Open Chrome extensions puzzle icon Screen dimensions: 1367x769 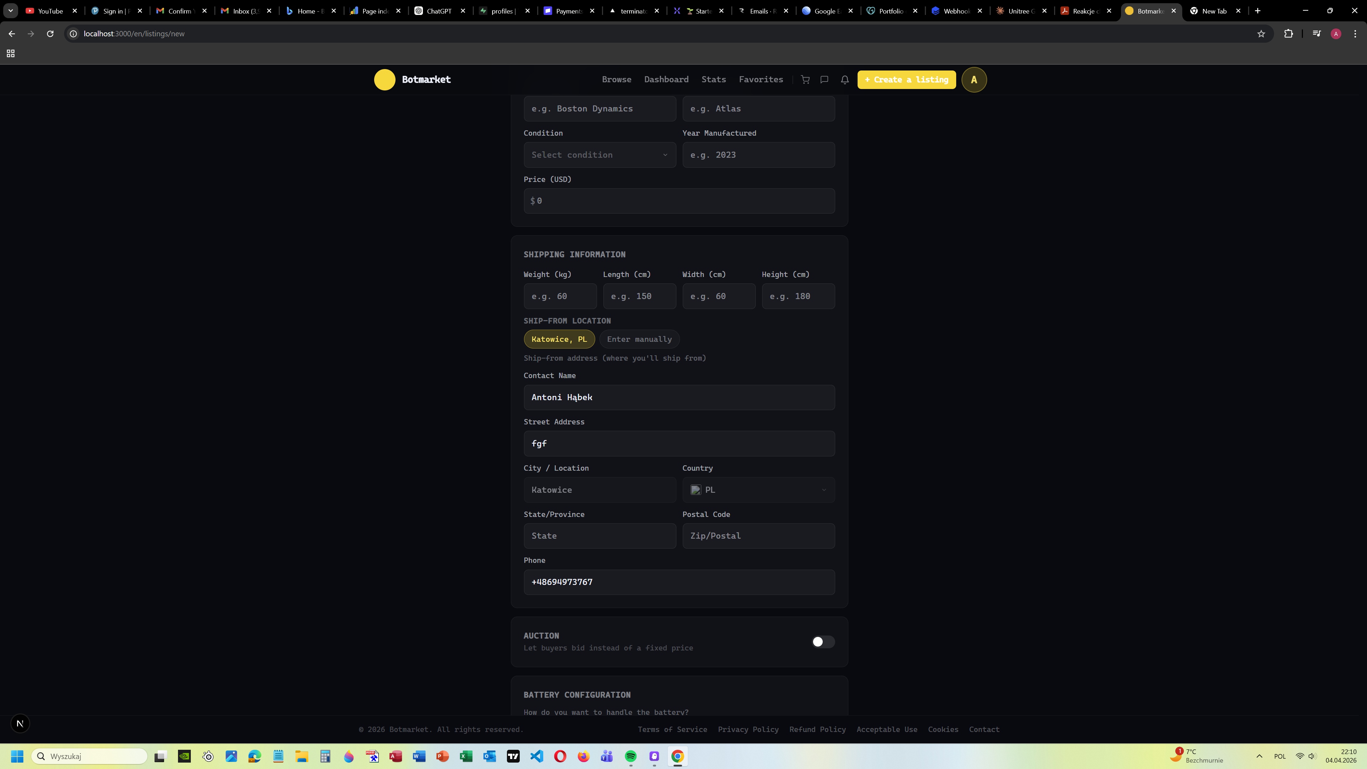(x=1288, y=34)
